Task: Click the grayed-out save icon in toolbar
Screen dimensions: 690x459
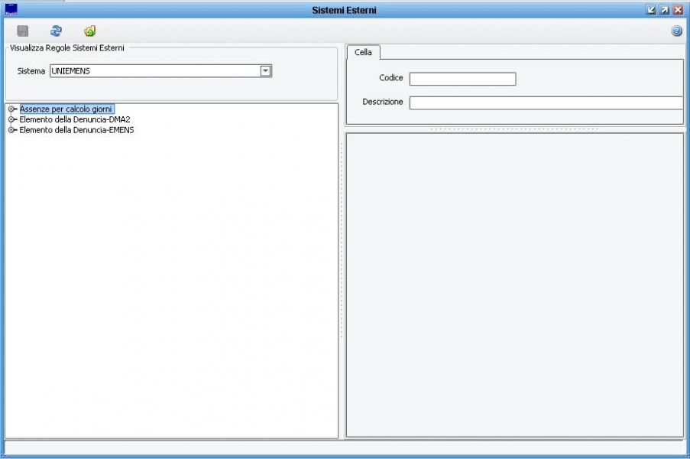Action: pos(22,31)
